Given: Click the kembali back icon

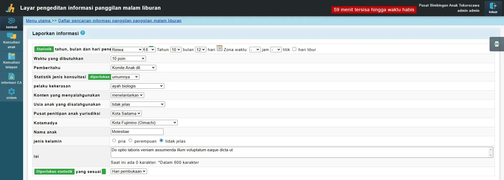Looking at the screenshot, I should [11, 21].
